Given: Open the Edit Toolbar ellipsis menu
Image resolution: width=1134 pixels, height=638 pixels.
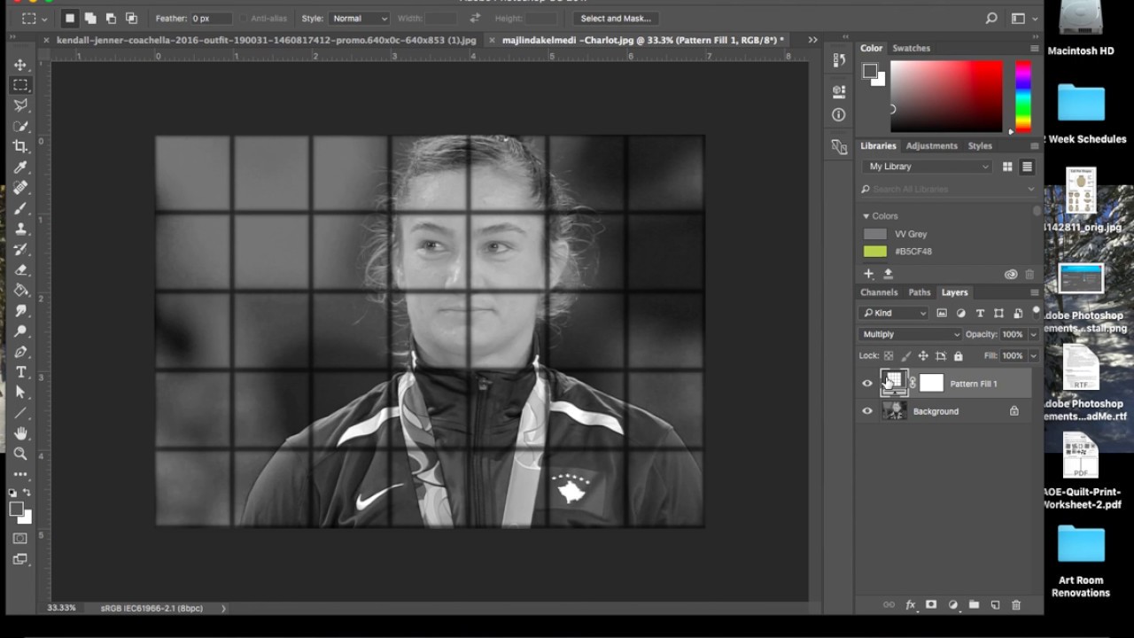Looking at the screenshot, I should click(x=20, y=474).
